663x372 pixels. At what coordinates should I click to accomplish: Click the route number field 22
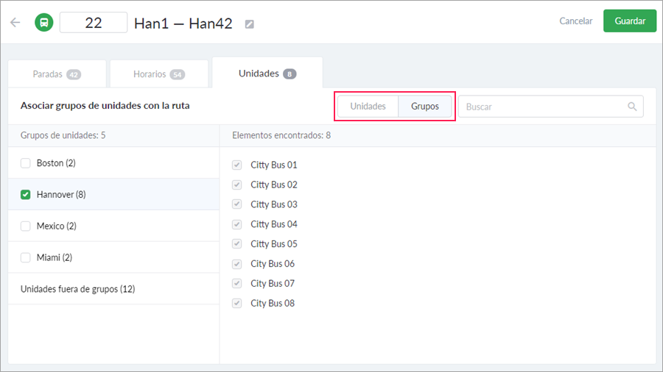(x=94, y=22)
